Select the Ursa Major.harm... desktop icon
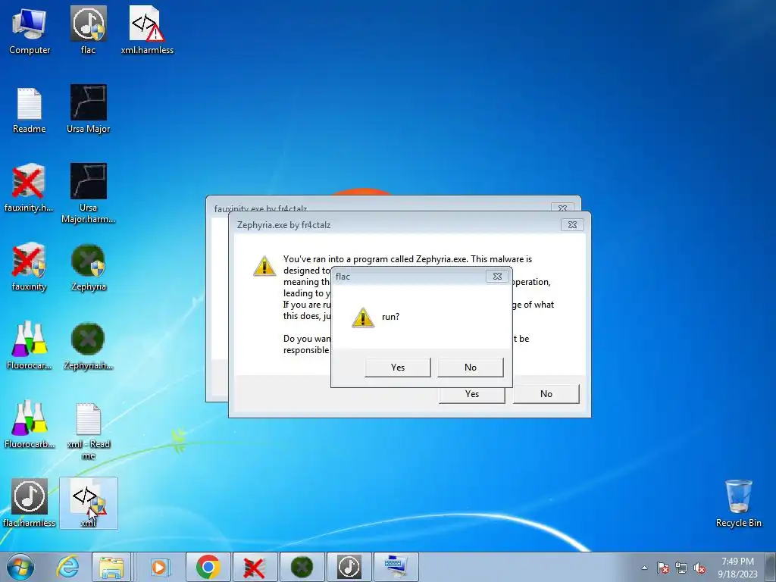This screenshot has height=582, width=776. tap(88, 194)
